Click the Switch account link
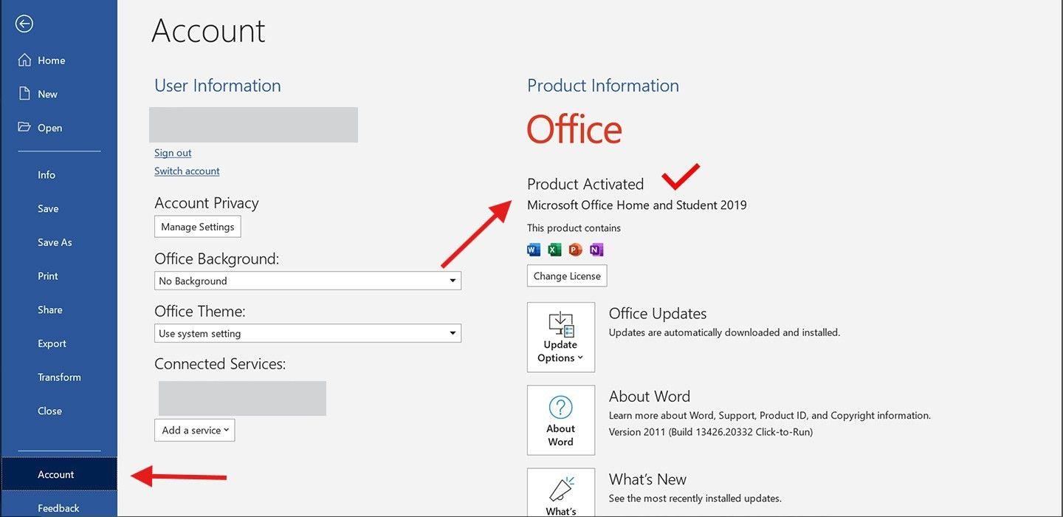This screenshot has height=517, width=1063. coord(187,171)
